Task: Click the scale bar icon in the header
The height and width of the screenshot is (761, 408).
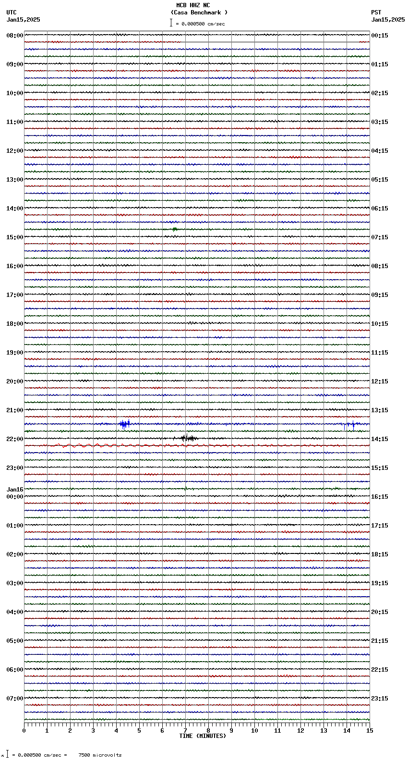Action: (171, 23)
